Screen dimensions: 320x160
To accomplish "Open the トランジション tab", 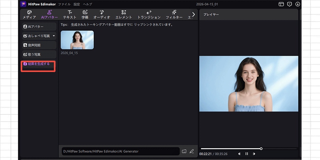I will 149,14.
